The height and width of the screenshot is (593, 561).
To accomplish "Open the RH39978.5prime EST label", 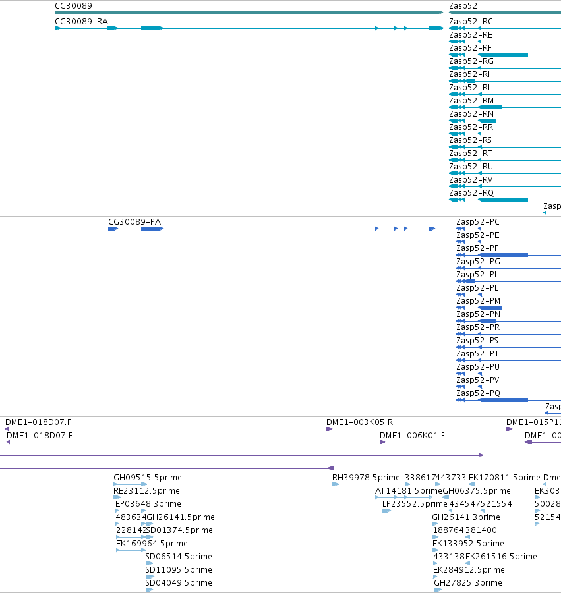I will tap(366, 478).
